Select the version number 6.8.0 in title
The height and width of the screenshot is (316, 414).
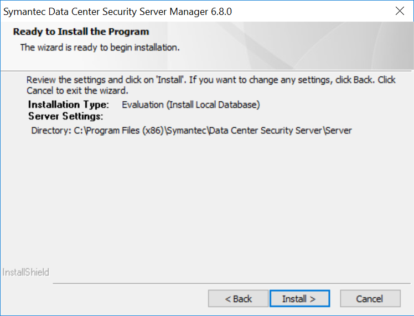[219, 11]
